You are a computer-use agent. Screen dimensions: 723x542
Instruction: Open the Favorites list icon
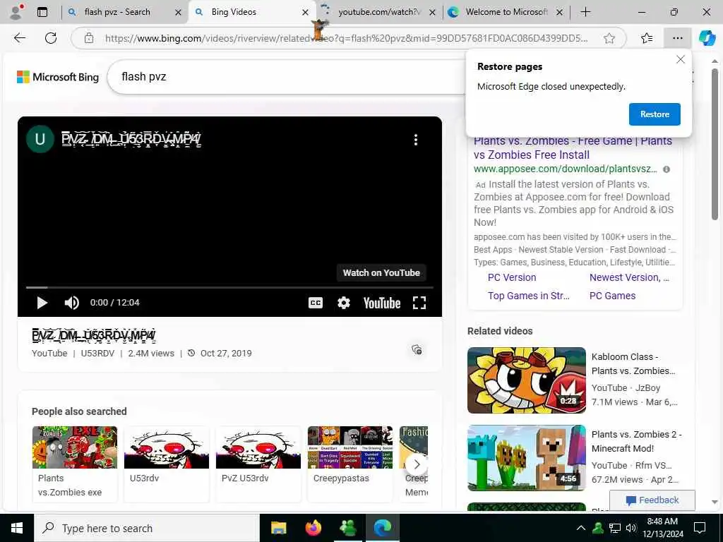(x=647, y=38)
